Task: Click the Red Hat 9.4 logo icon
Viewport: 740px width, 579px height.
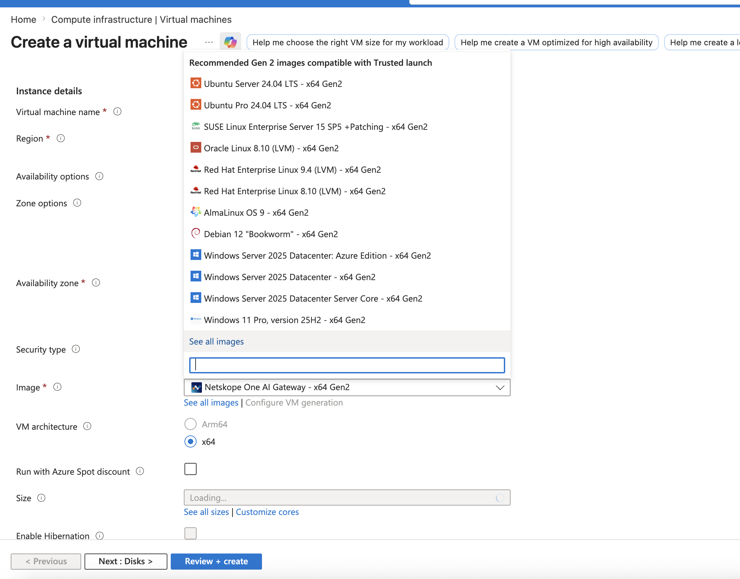Action: [196, 169]
